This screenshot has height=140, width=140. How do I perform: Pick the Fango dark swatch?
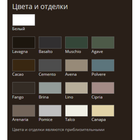point(24,88)
